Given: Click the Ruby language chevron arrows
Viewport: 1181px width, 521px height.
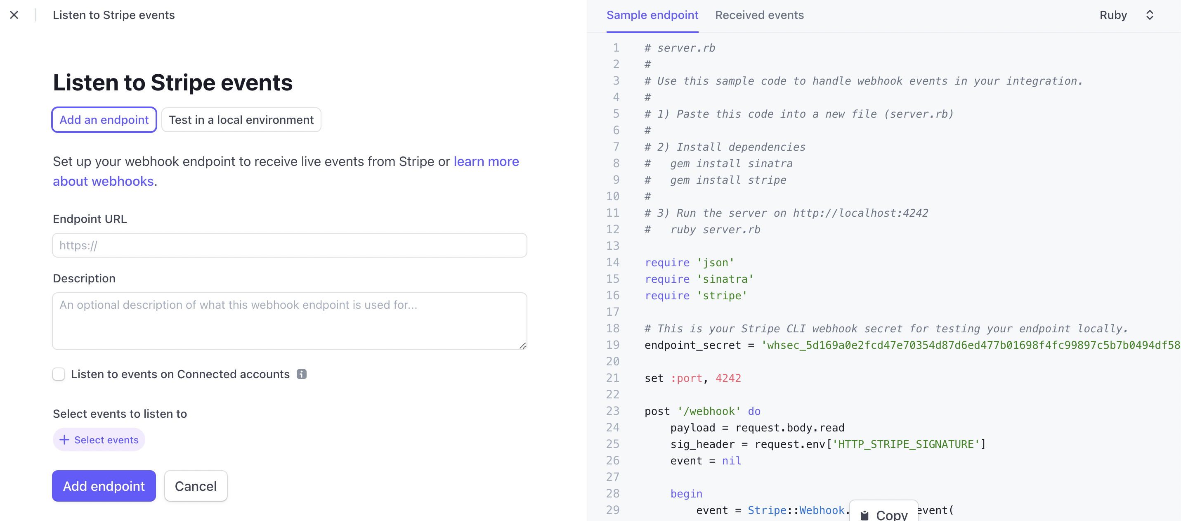Looking at the screenshot, I should coord(1149,15).
